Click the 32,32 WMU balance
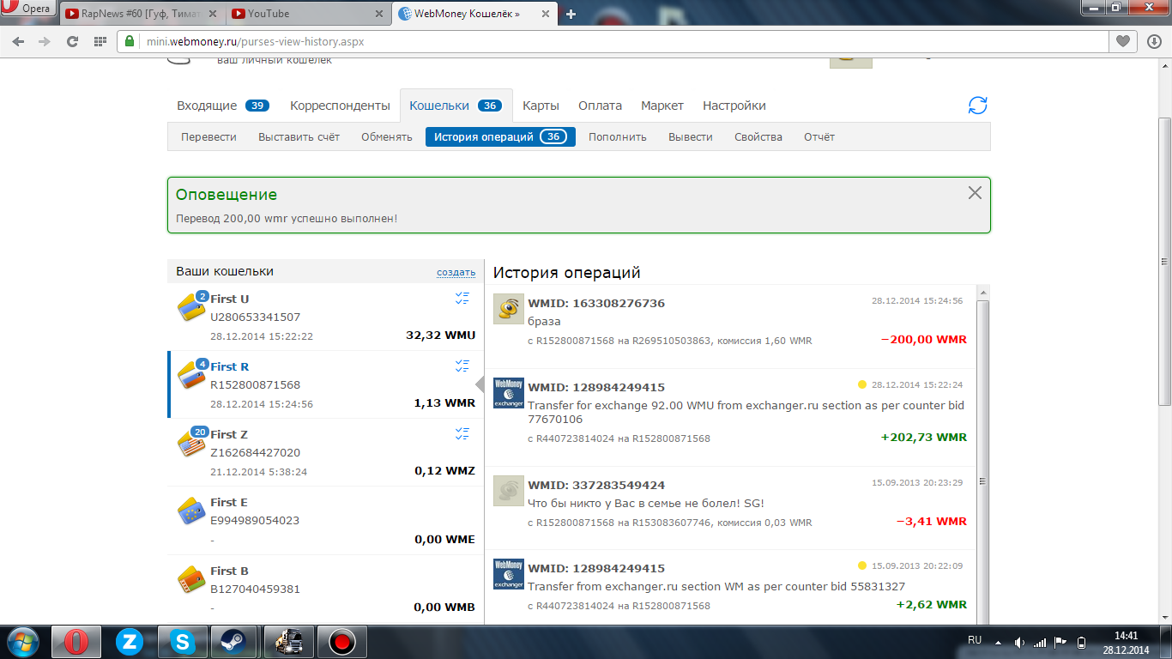 [x=440, y=336]
